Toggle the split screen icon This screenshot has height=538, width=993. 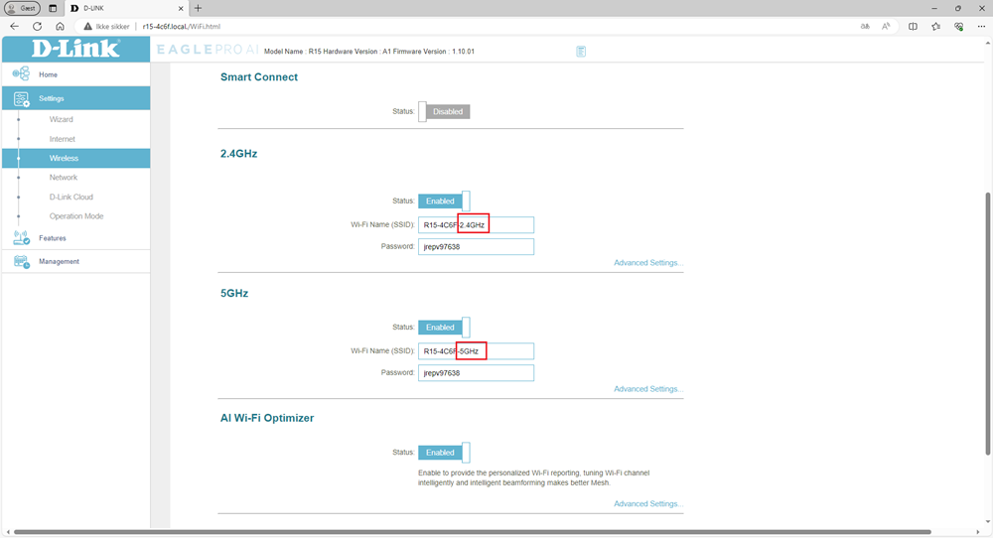[913, 27]
